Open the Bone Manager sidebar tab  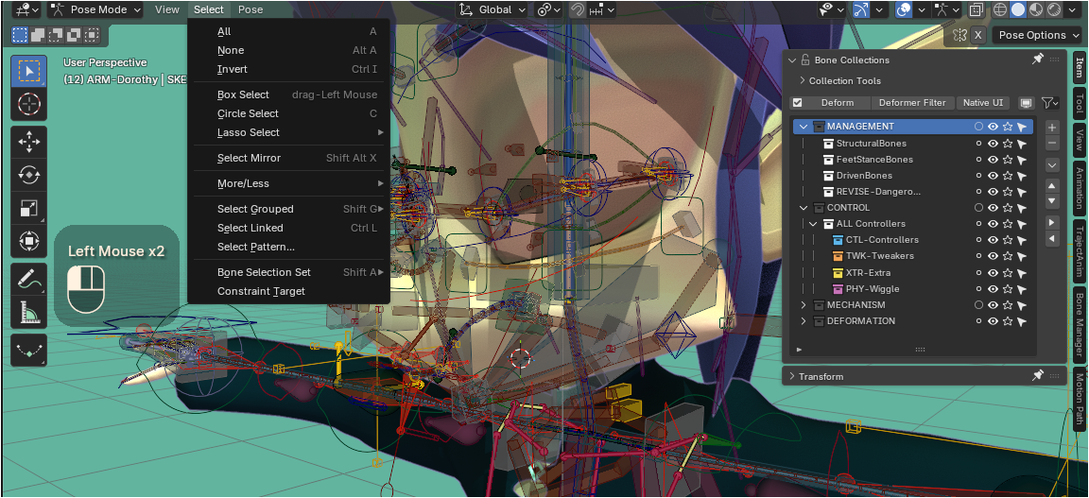point(1079,325)
